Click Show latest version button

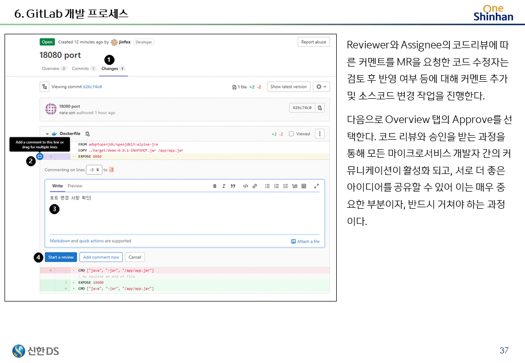[x=289, y=87]
